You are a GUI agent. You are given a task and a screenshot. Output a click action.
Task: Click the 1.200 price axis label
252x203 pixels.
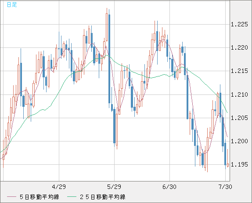click(239, 141)
